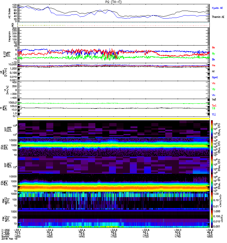Screen dimensions: 227x243
Task: Click the FBK edc12 [Hz] axis label
Action: (6, 201)
